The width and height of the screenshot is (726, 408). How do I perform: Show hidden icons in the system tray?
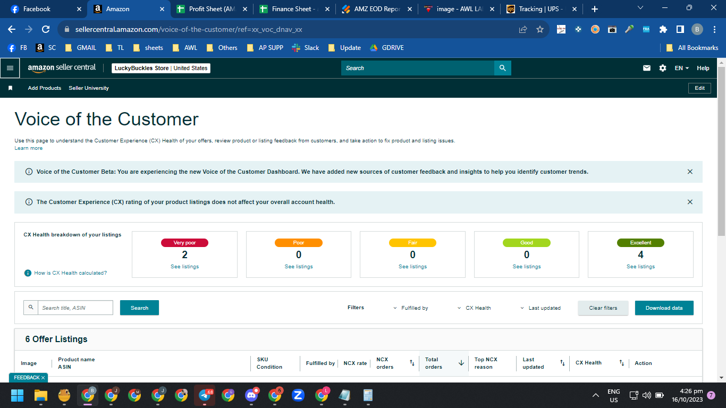(596, 395)
